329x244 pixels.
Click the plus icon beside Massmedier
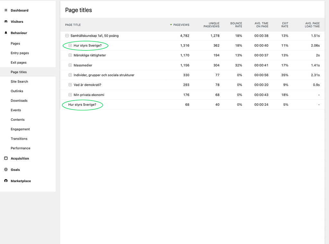tap(70, 65)
